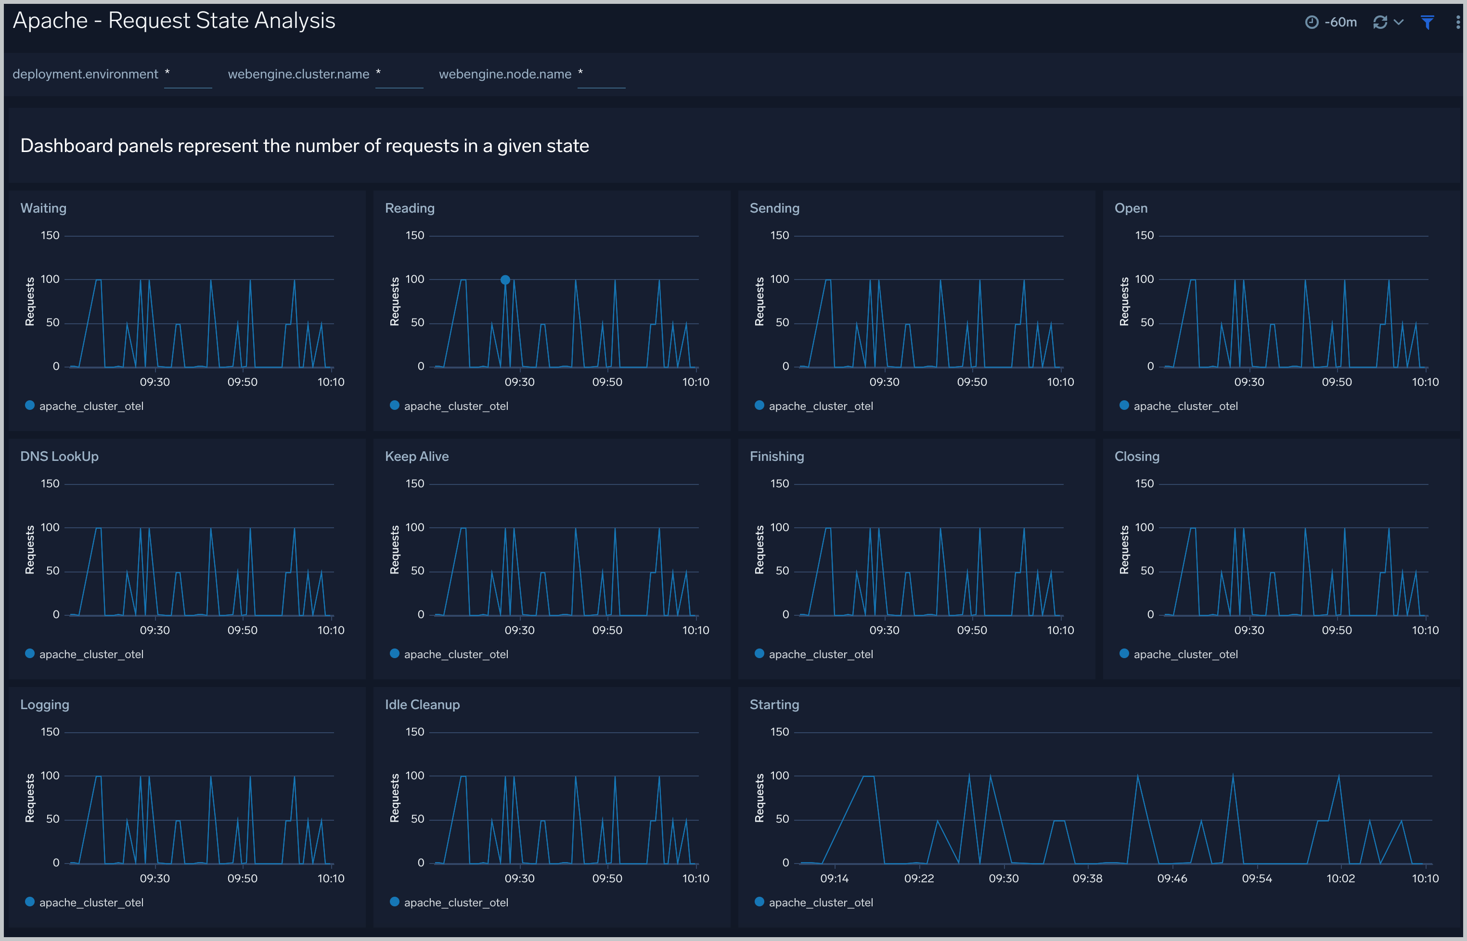Click the dashboard description text about request states

(304, 146)
